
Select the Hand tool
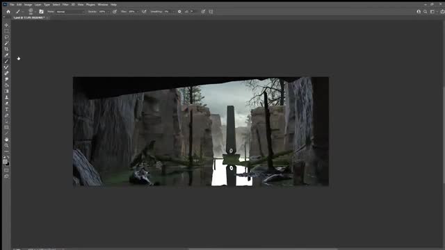pyautogui.click(x=6, y=140)
